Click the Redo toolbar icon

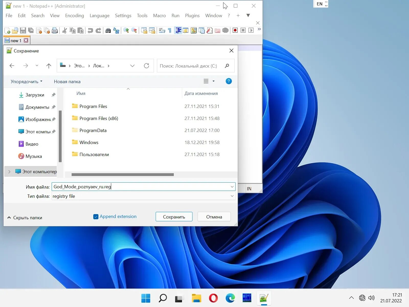point(98,31)
